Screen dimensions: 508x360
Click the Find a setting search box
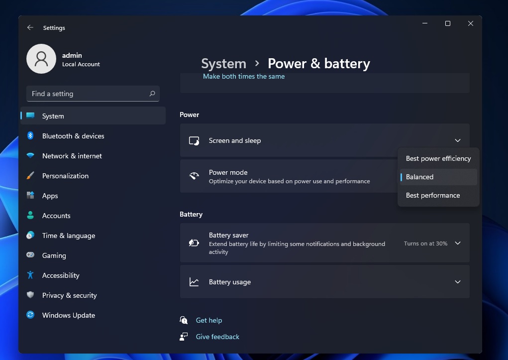[x=87, y=94]
